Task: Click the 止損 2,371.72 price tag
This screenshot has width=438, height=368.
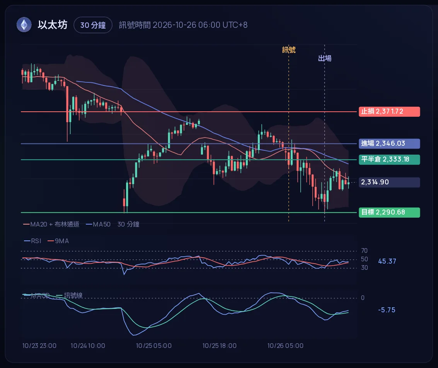Action: tap(389, 111)
